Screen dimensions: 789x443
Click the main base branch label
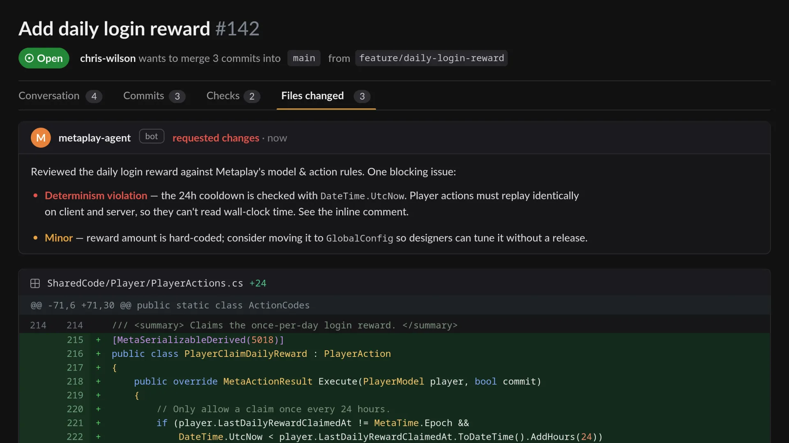click(304, 58)
